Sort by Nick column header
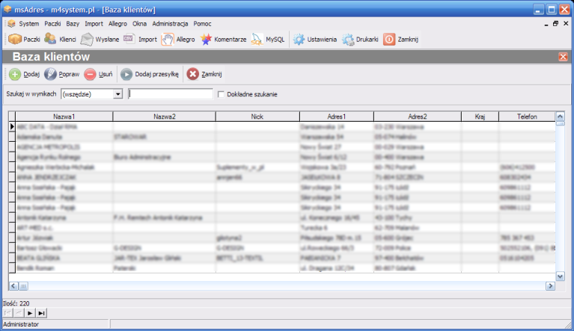This screenshot has width=574, height=331. [x=257, y=117]
